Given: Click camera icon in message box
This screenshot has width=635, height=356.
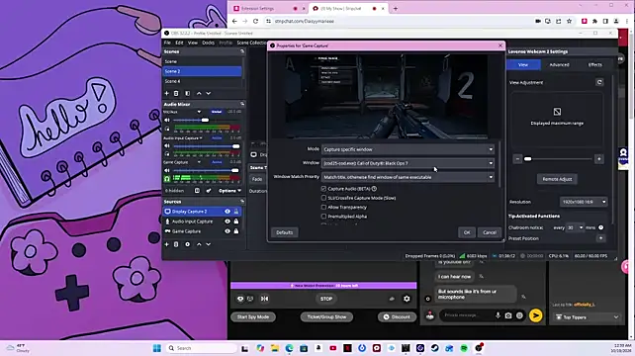Looking at the screenshot, I should 508,315.
